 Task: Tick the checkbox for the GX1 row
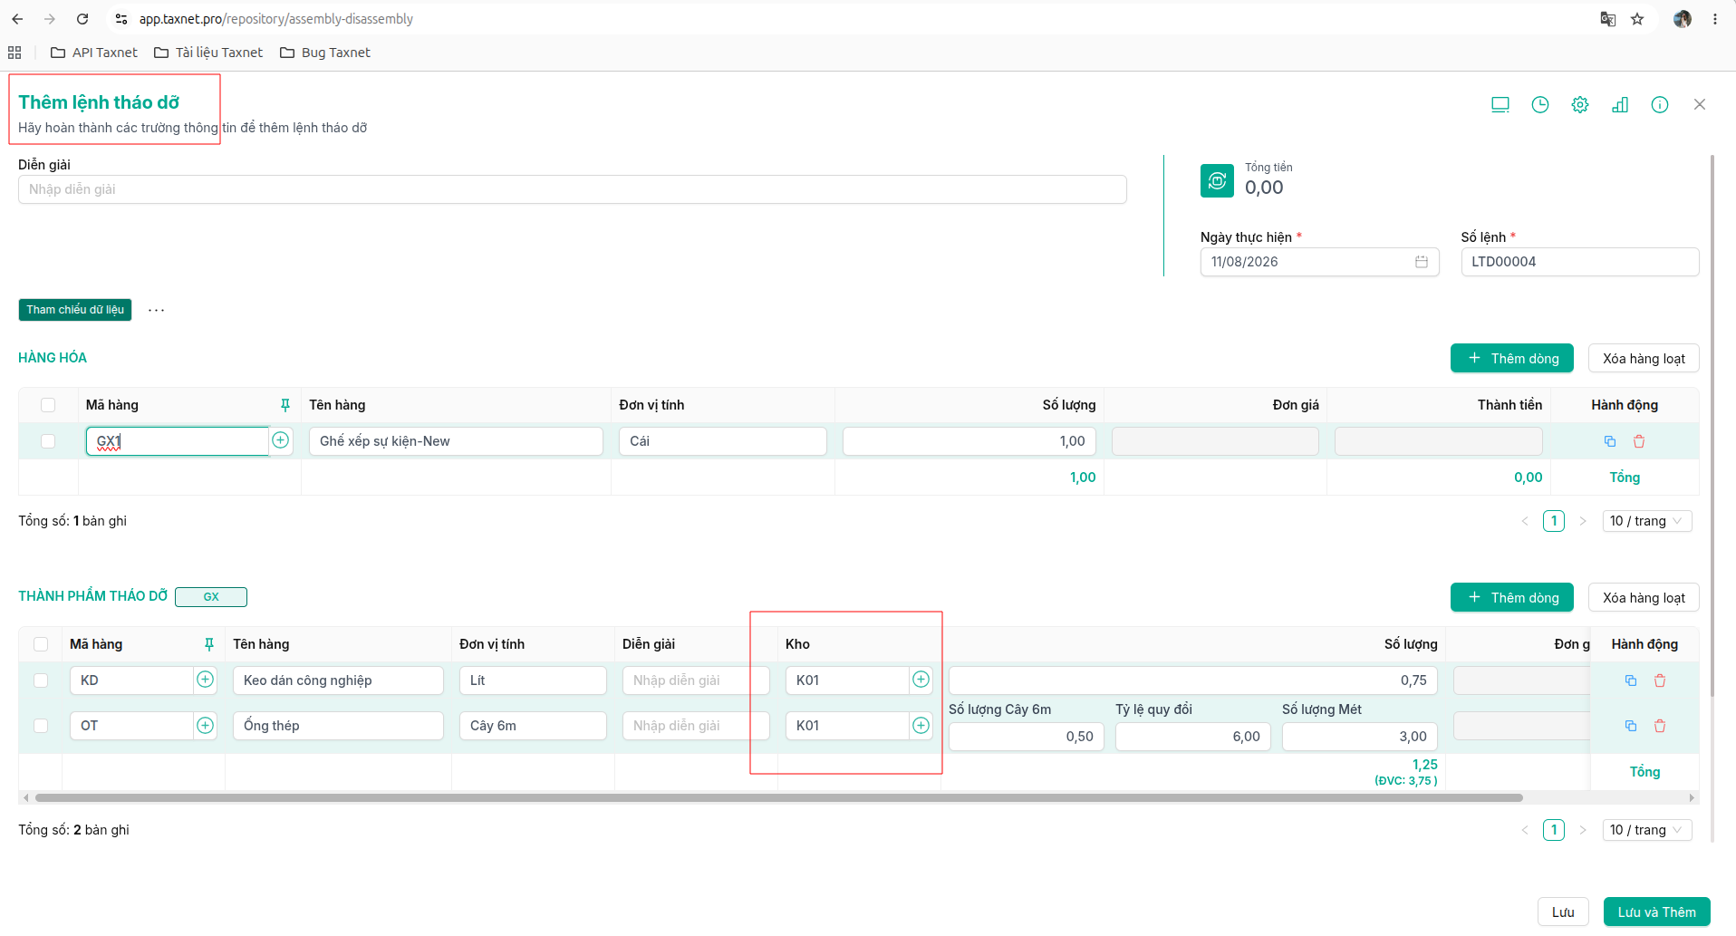[48, 441]
